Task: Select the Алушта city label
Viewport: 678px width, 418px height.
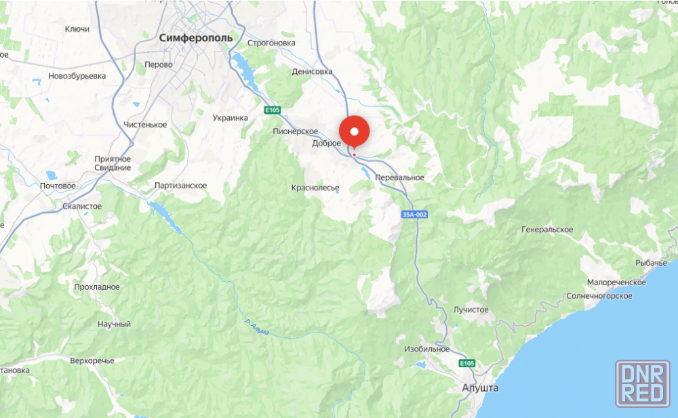Action: click(481, 388)
